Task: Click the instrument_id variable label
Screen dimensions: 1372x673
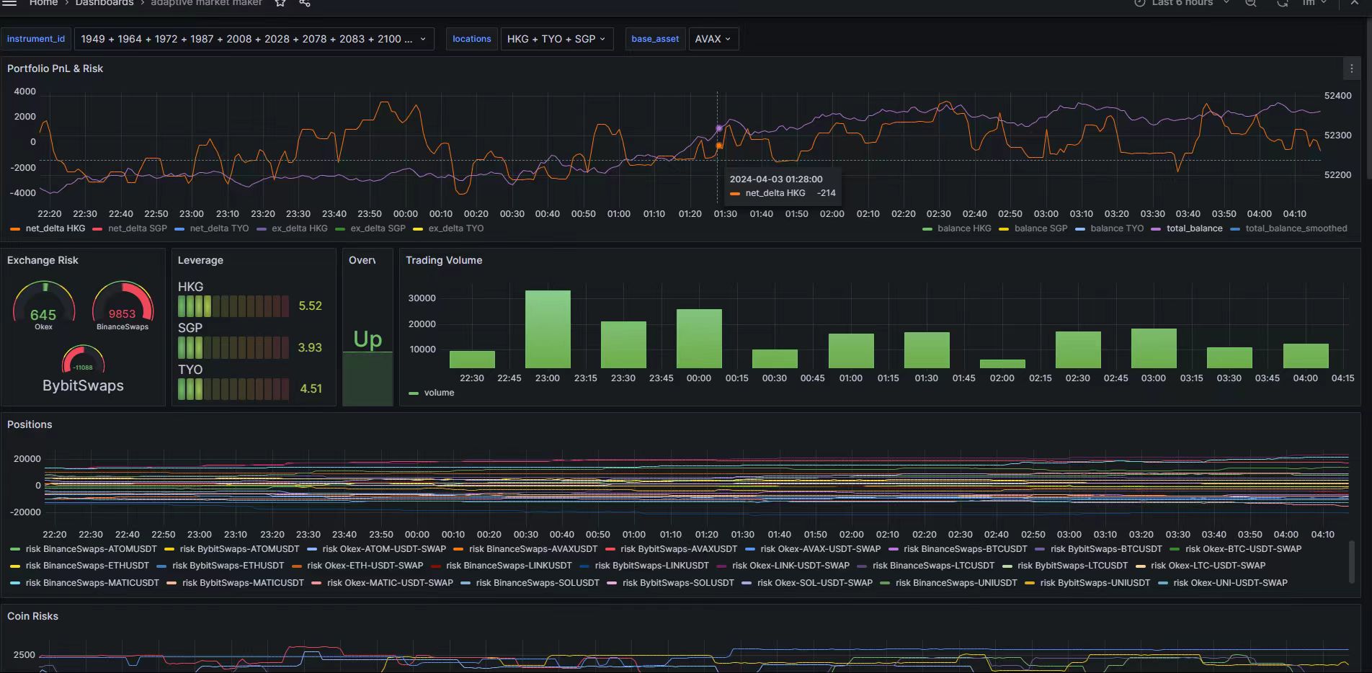Action: click(x=36, y=39)
